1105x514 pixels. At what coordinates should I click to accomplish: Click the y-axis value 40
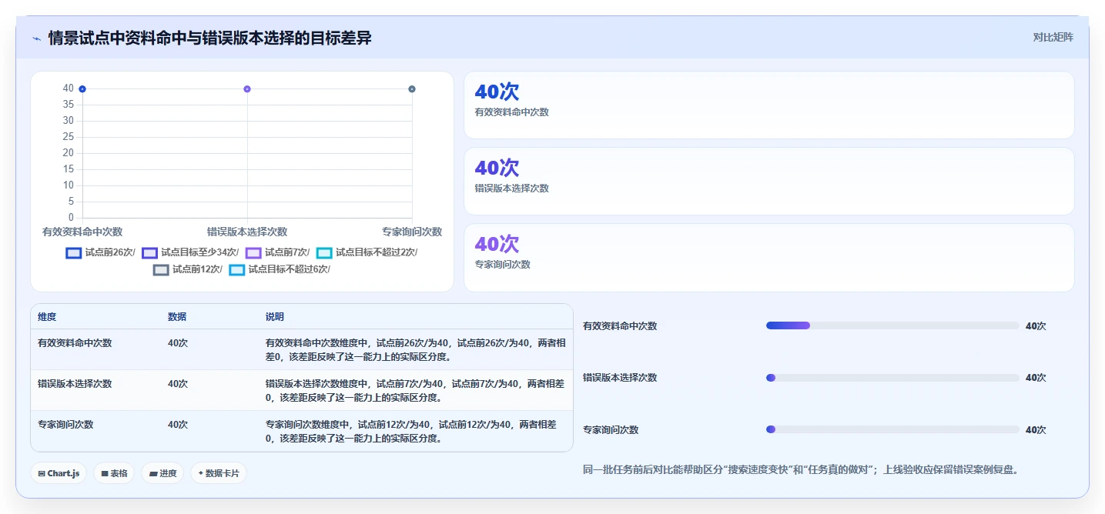69,88
